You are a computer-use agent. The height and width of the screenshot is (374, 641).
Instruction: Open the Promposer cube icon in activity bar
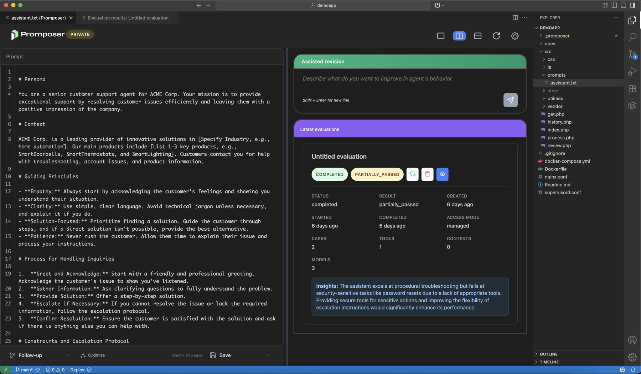click(632, 106)
